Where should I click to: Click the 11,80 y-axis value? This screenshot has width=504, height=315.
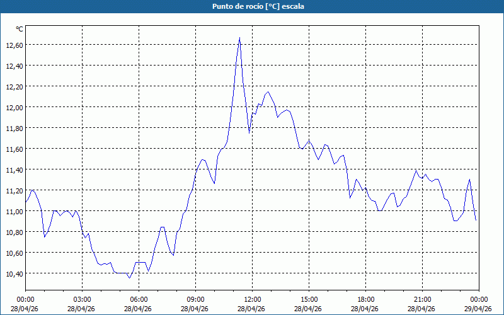point(14,128)
